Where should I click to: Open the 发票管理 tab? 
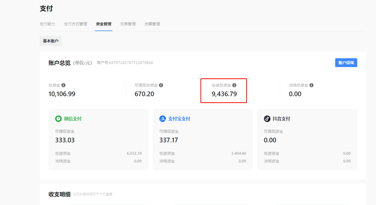pos(152,24)
